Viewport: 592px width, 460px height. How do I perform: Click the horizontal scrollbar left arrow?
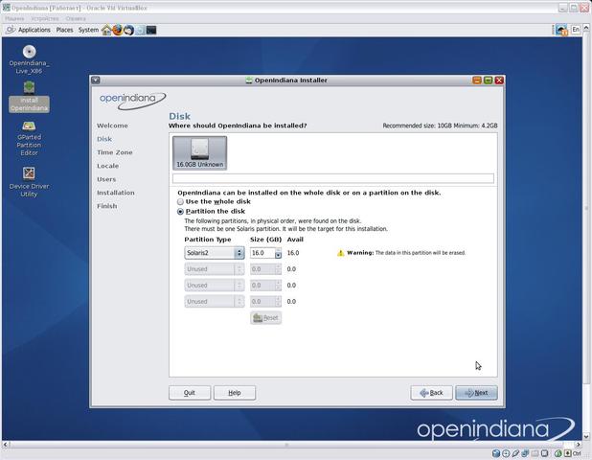(6, 445)
